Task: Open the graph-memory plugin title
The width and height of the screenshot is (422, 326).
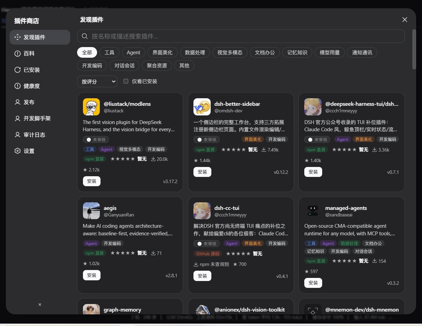Action: 122,310
